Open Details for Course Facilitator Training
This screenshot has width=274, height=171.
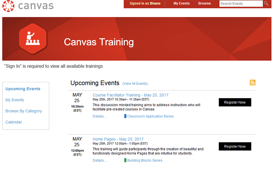(100, 116)
